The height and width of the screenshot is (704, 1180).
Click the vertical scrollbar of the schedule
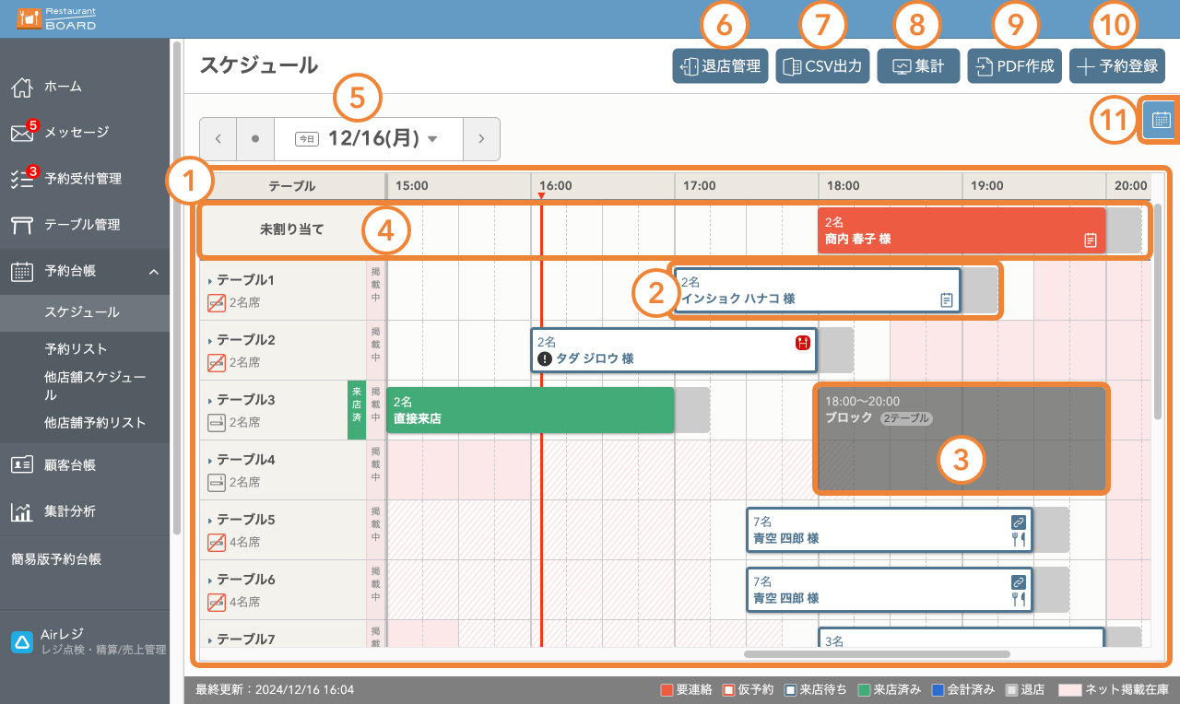1158,311
